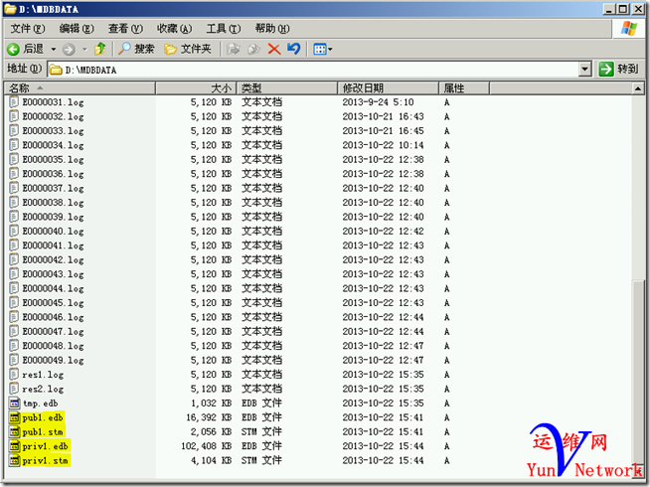
Task: Select the priv1.edb file icon
Action: [x=15, y=446]
